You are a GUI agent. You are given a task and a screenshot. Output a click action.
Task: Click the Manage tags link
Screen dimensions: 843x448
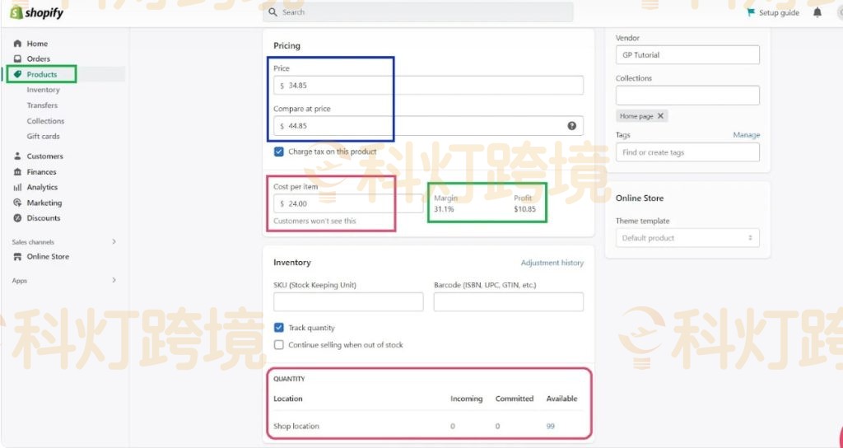pos(746,135)
